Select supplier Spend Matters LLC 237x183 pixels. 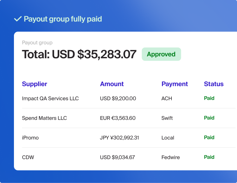[44, 118]
